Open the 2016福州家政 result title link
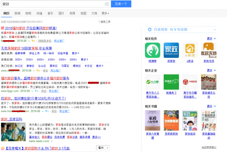This screenshot has width=227, height=152. point(31,28)
